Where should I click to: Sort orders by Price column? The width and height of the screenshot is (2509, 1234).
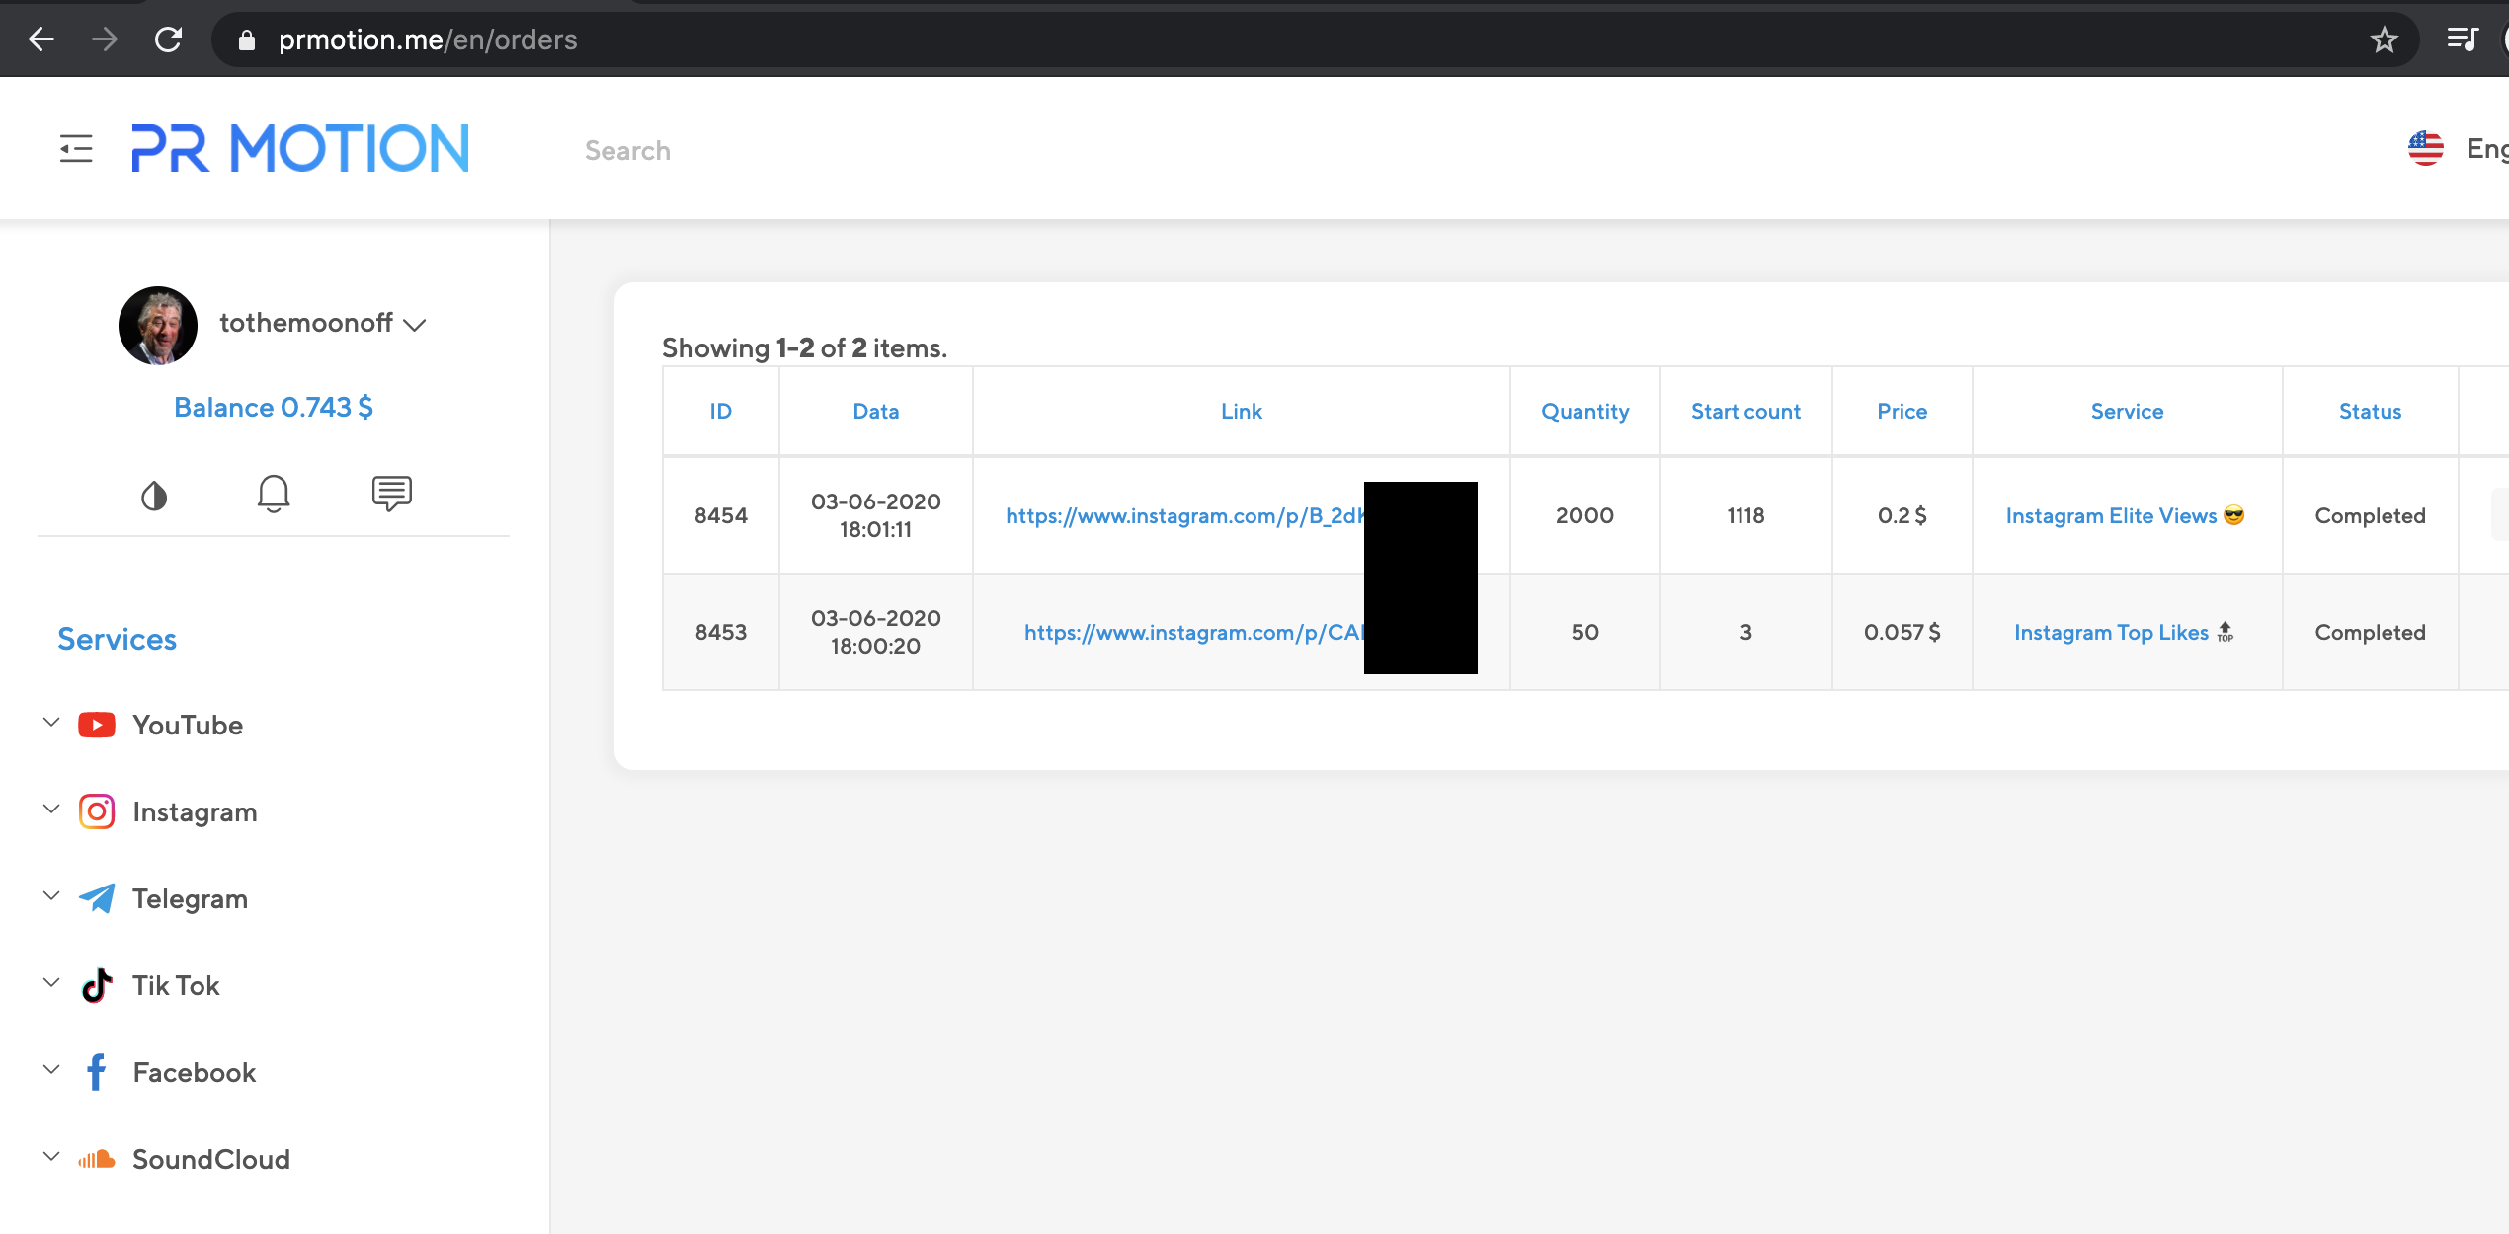[x=1902, y=411]
